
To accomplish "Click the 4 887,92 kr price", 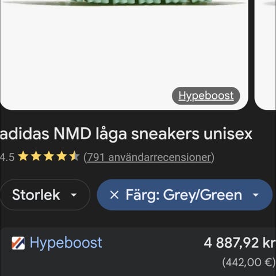I will (x=240, y=243).
